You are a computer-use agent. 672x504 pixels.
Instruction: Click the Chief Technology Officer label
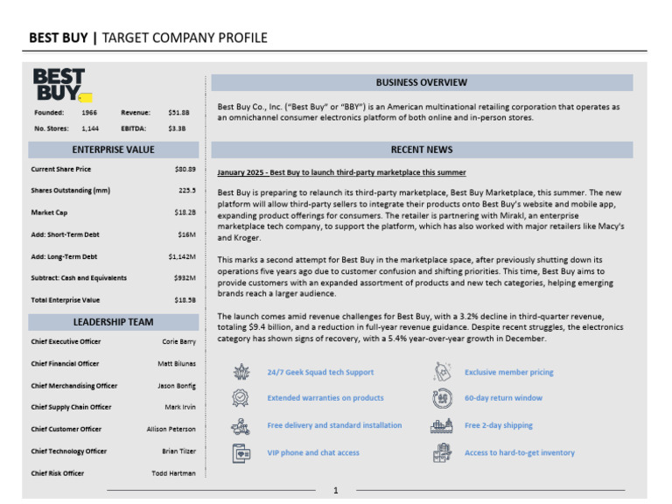(68, 451)
